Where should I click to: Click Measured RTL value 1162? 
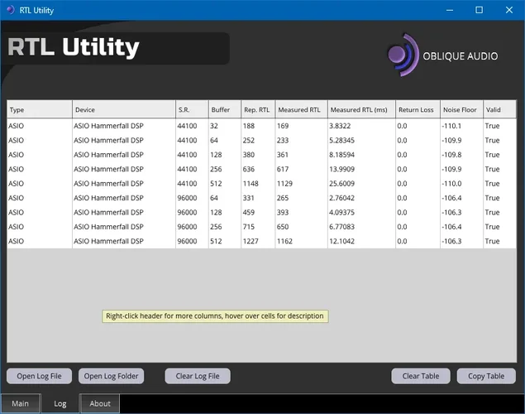tap(301, 241)
